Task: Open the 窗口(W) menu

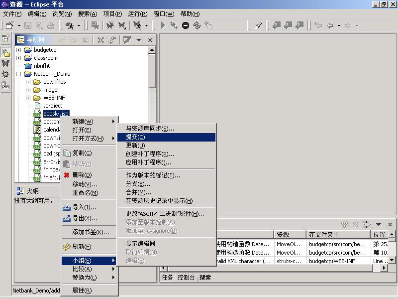Action: [x=164, y=14]
